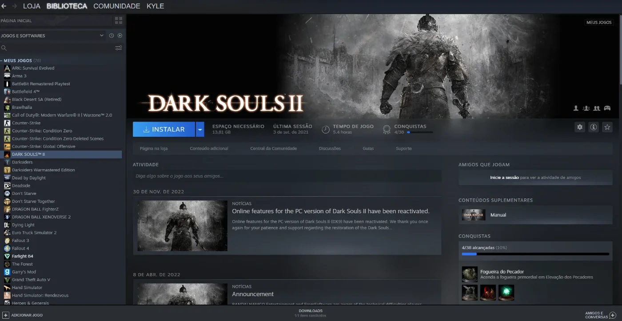Open the KYLE profile menu
The height and width of the screenshot is (321, 622).
coord(155,6)
